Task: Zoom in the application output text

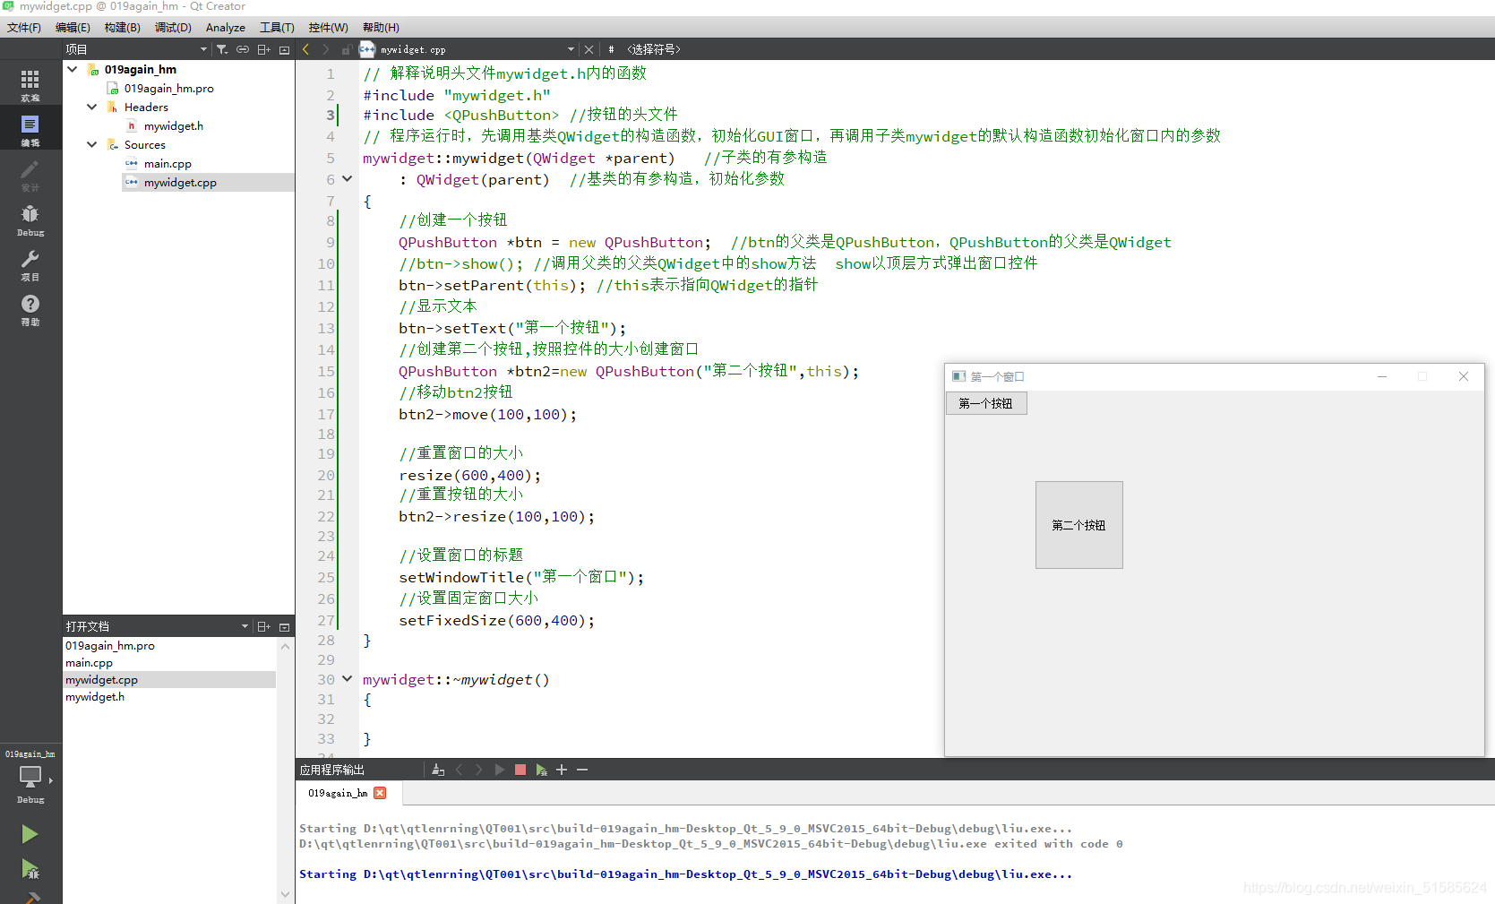Action: tap(562, 770)
